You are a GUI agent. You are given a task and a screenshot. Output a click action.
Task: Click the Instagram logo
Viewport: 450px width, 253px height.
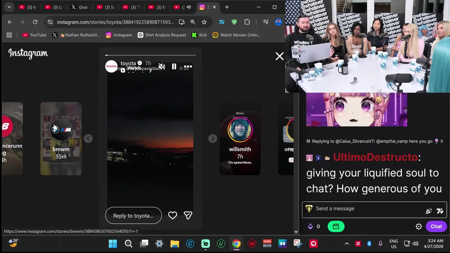pyautogui.click(x=28, y=53)
